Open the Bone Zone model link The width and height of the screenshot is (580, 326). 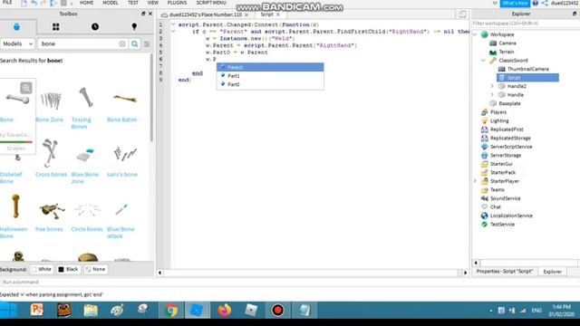coord(50,120)
